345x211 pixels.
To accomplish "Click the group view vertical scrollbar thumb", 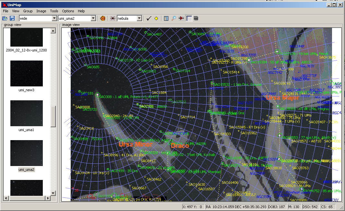I will click(x=53, y=116).
